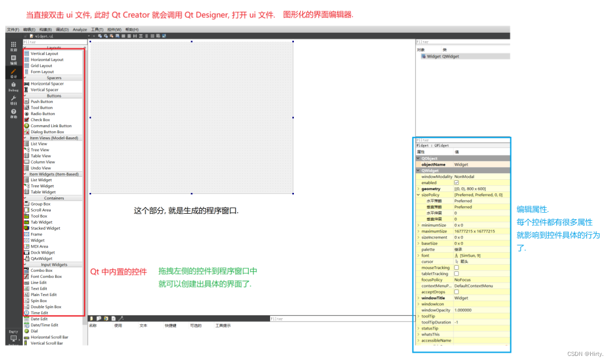Toggle the enabled property checkbox
The image size is (611, 362).
pyautogui.click(x=456, y=183)
